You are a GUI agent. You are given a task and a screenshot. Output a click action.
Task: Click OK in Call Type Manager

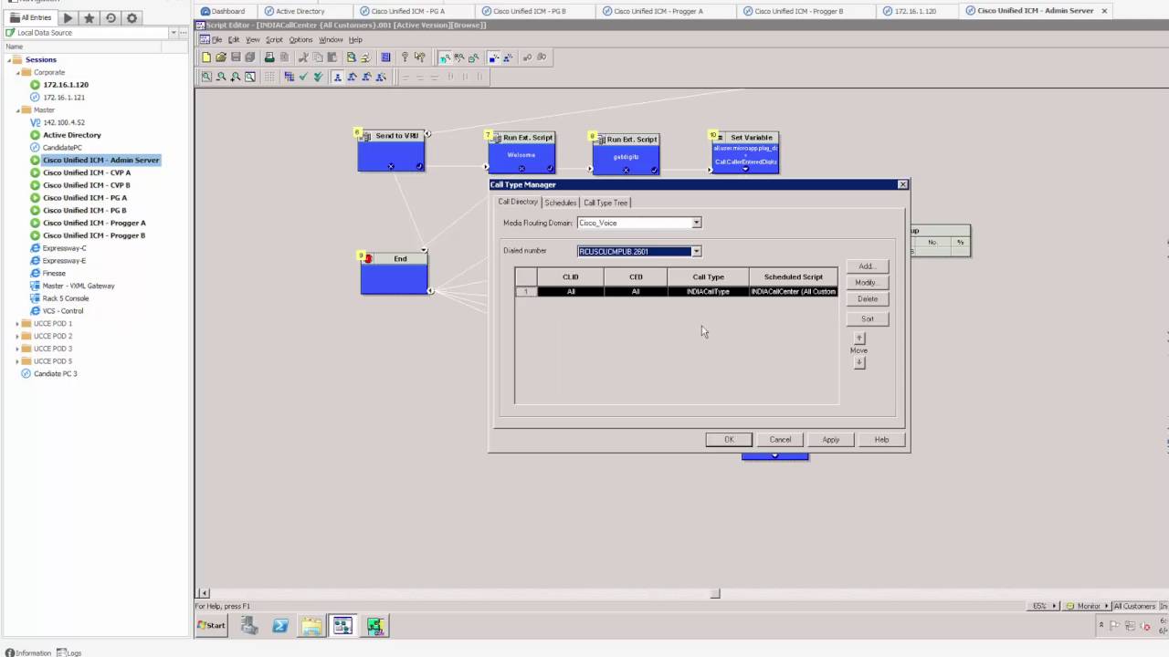pos(729,440)
